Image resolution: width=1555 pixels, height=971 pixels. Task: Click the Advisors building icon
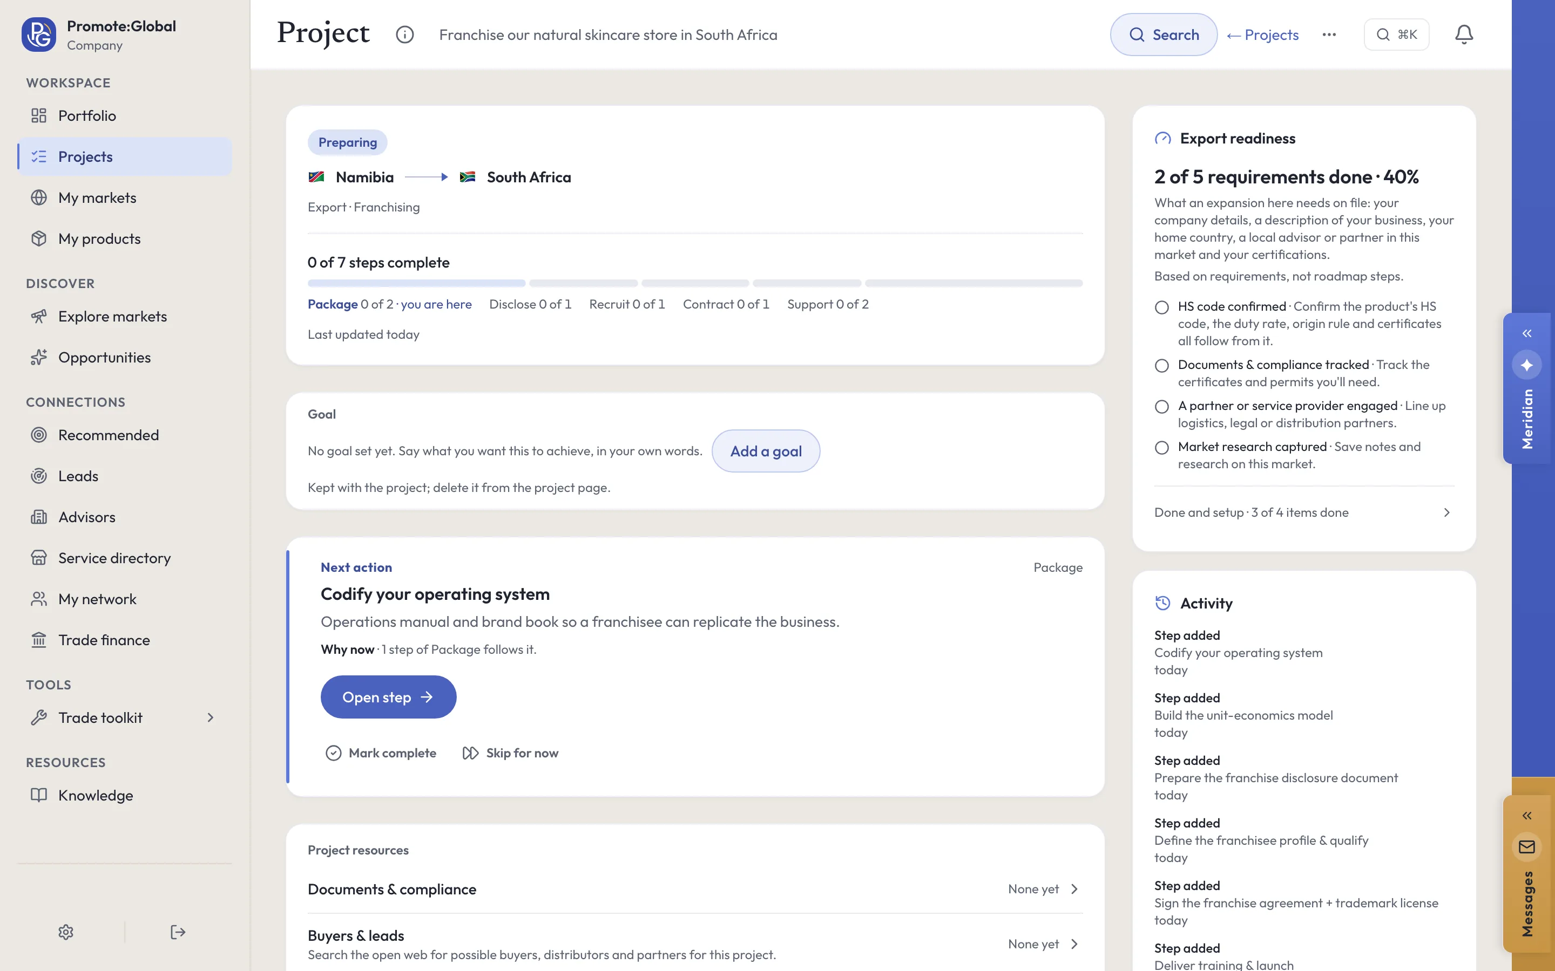[39, 518]
